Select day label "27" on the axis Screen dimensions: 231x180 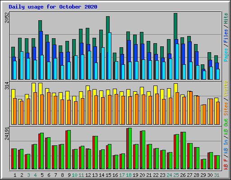[189, 175]
